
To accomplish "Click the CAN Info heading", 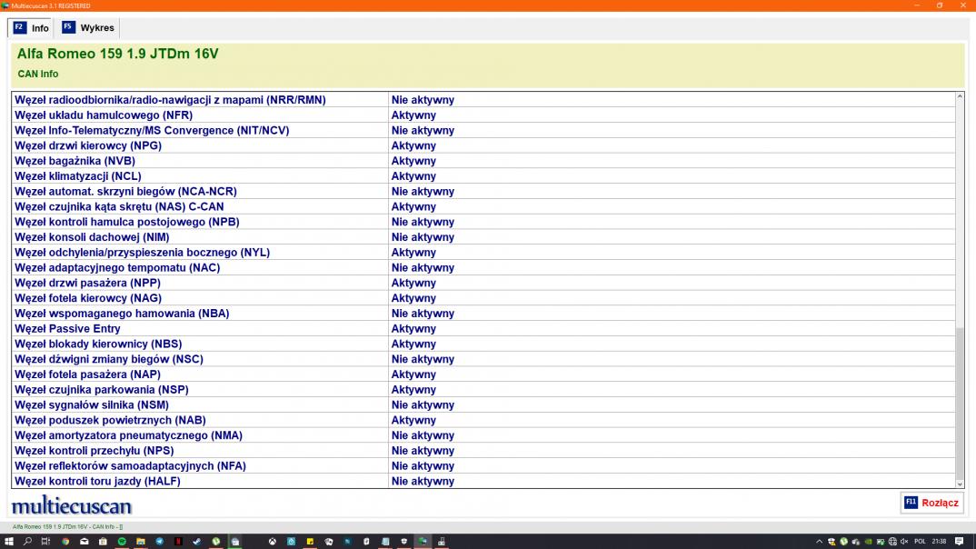I will coord(38,74).
